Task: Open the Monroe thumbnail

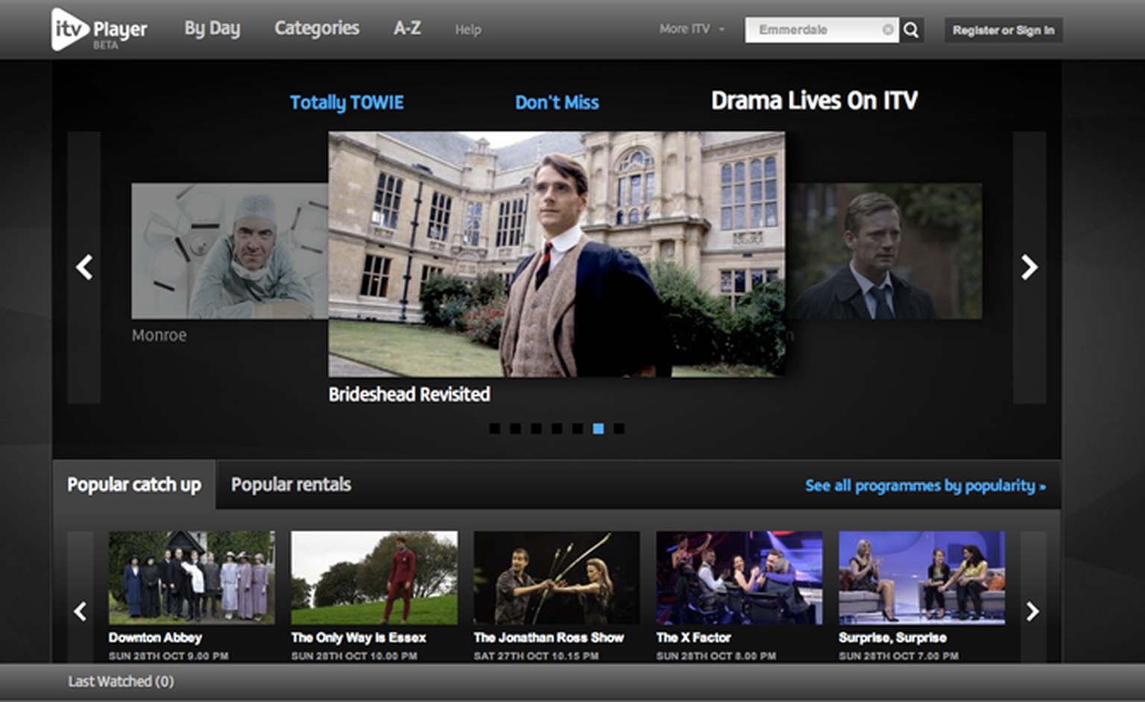Action: [x=230, y=251]
